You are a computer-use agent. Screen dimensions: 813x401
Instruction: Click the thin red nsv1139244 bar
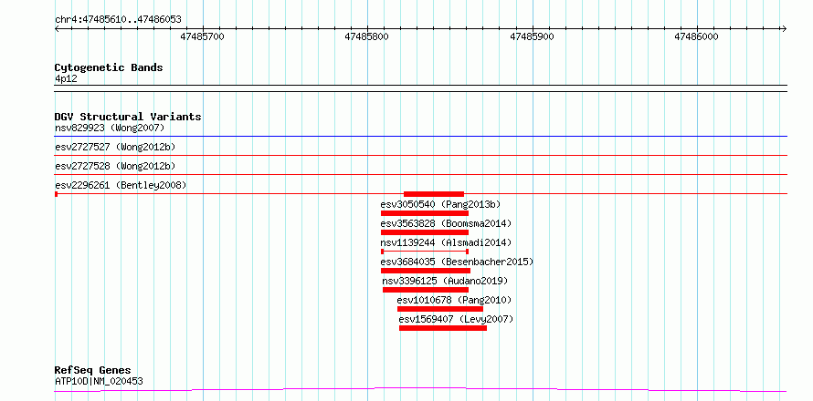tap(425, 252)
